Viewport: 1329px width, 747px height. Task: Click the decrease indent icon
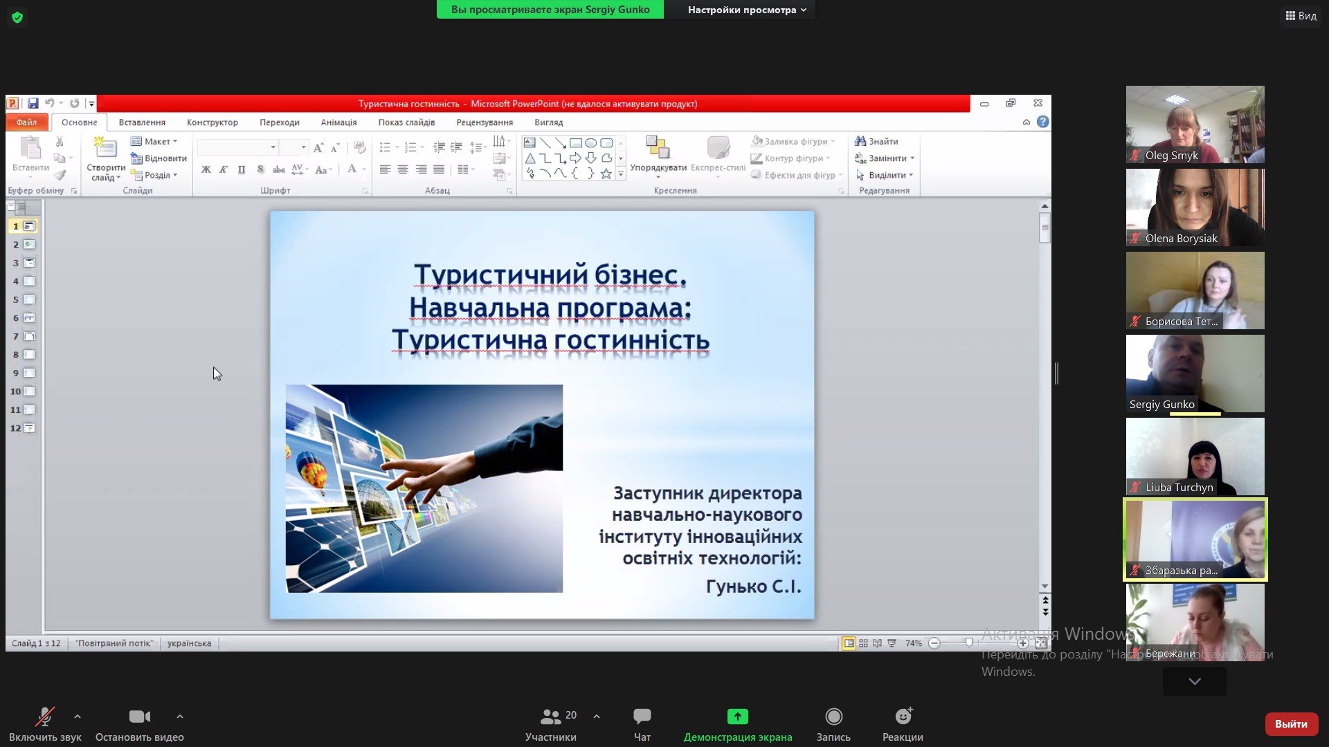click(x=439, y=147)
